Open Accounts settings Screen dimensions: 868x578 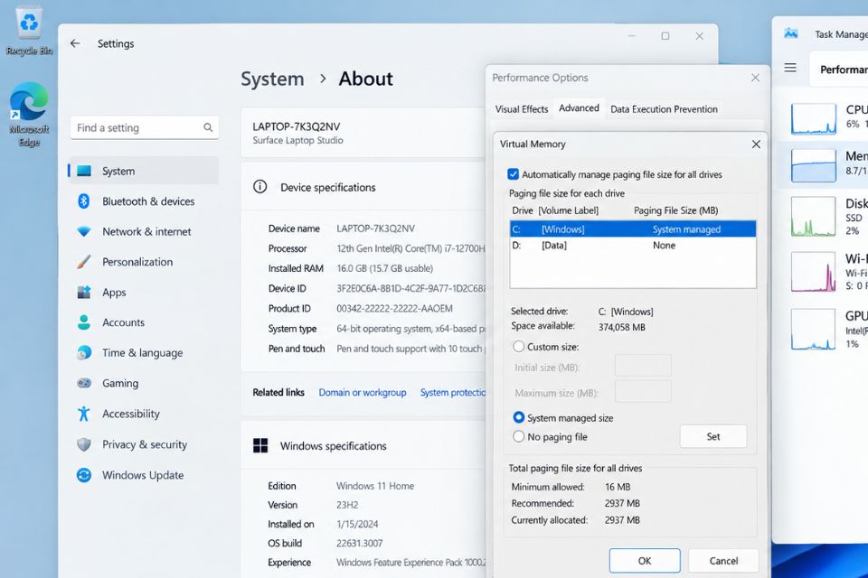click(x=144, y=322)
